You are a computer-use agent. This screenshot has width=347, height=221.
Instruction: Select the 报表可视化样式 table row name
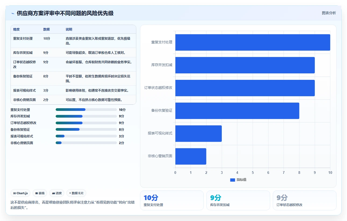(x=24, y=91)
